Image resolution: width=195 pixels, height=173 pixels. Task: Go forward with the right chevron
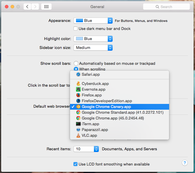pyautogui.click(x=35, y=7)
